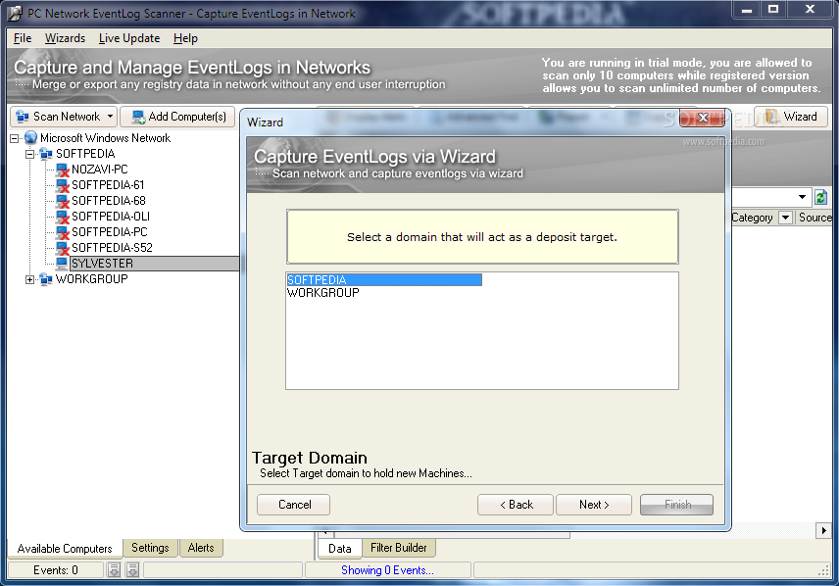Select SOFTPEDIA-PC in the tree
The width and height of the screenshot is (839, 586).
click(109, 232)
